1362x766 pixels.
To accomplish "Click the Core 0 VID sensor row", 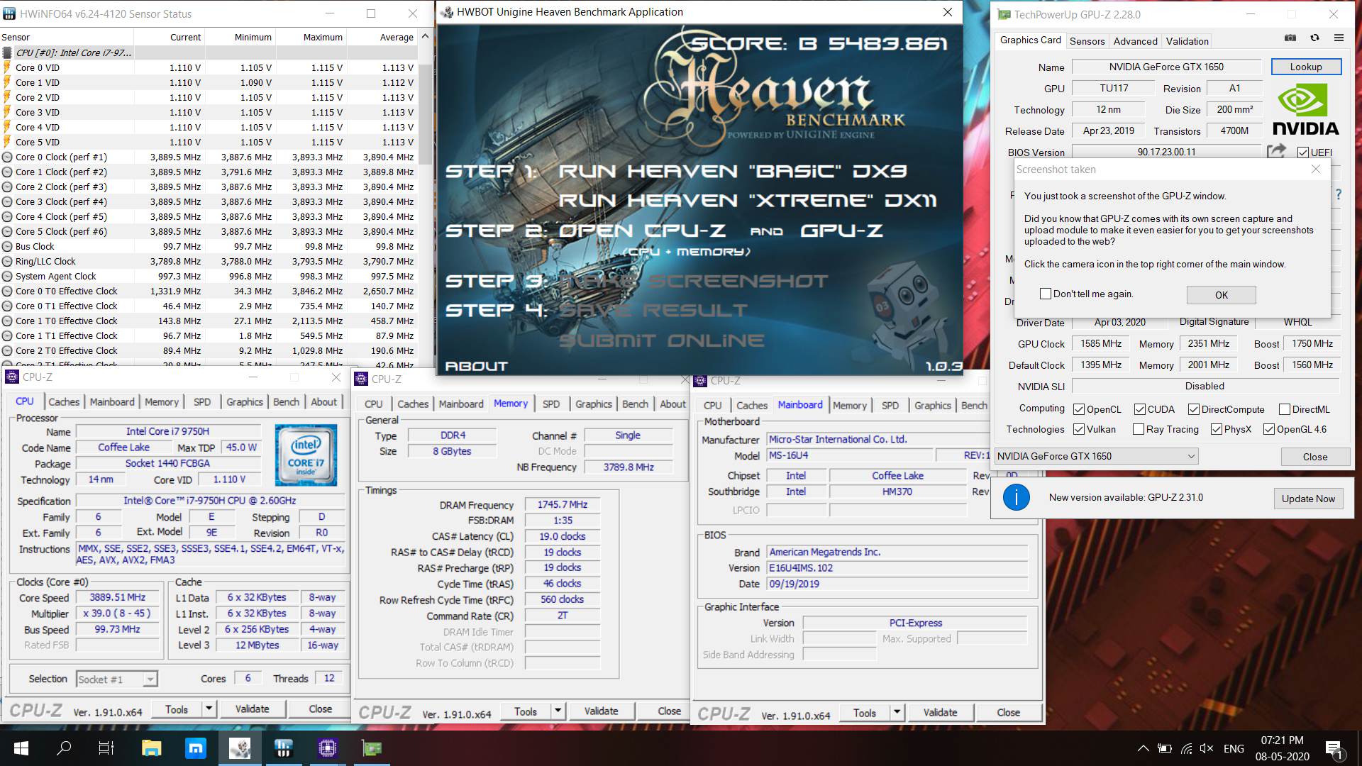I will [x=209, y=67].
